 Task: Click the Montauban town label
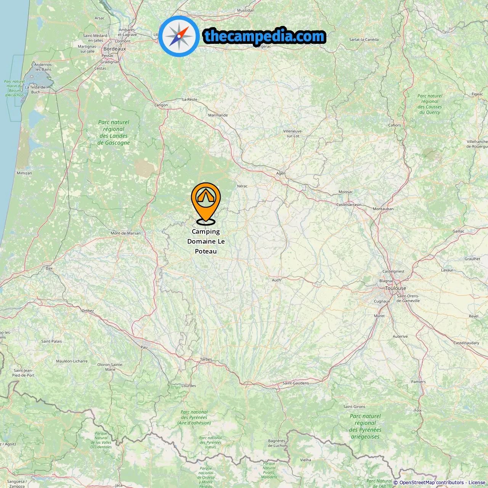383,209
